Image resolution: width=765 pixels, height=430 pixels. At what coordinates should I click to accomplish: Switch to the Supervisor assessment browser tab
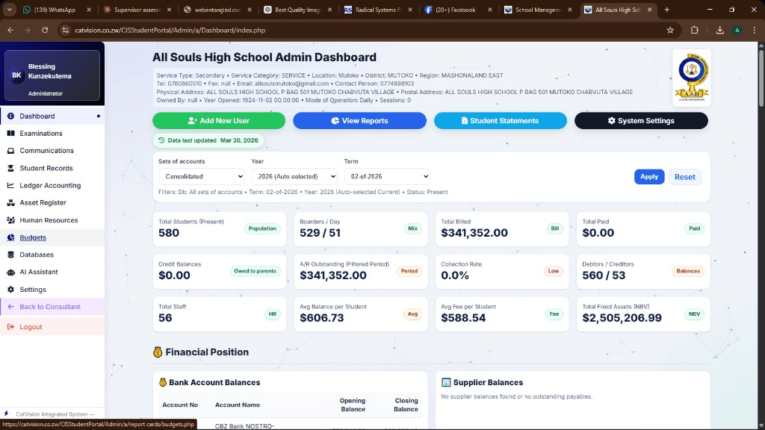pos(137,10)
